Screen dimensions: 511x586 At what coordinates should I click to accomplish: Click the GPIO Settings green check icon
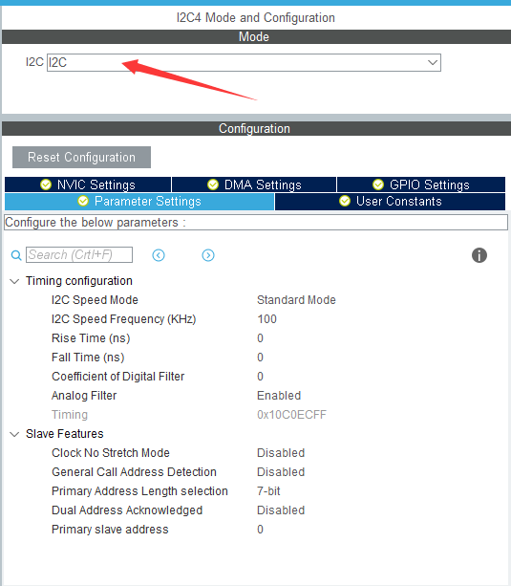(378, 184)
